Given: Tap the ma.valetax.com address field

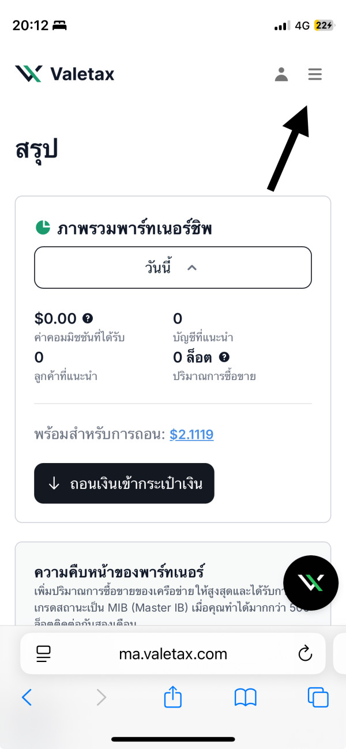Looking at the screenshot, I should pos(173,654).
